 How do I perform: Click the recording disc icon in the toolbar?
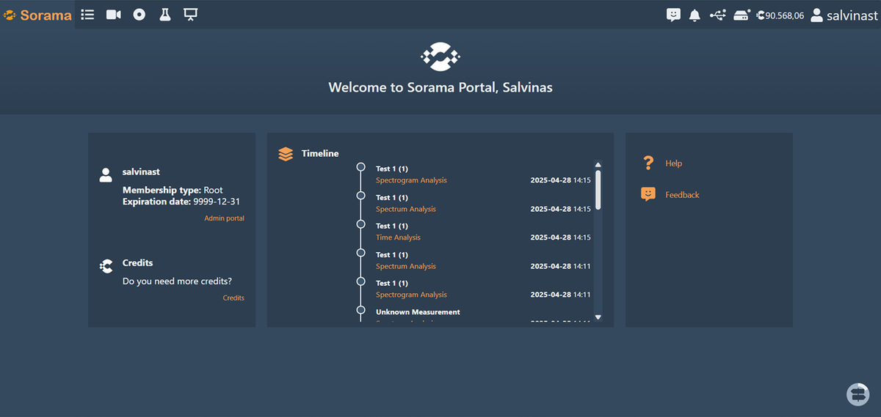(139, 14)
